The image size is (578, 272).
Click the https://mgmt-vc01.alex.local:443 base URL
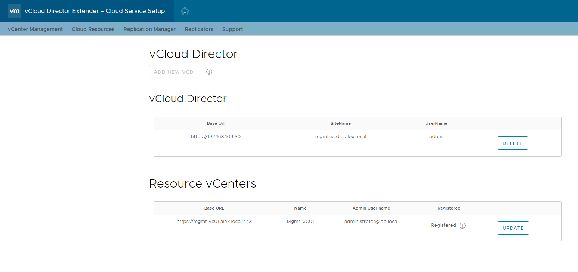point(214,222)
